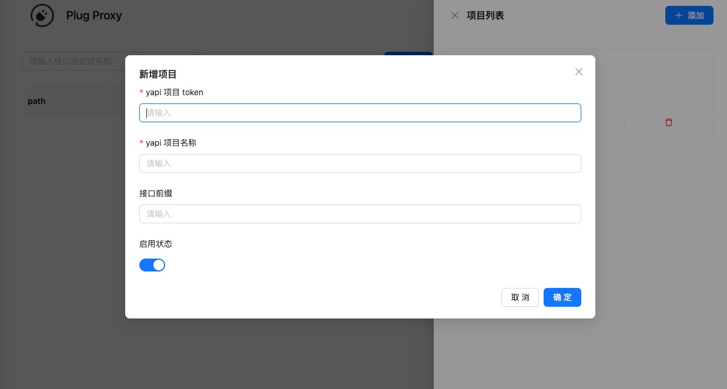Viewport: 727px width, 389px height.
Task: Click the Plug Proxy logo icon
Action: click(x=42, y=15)
